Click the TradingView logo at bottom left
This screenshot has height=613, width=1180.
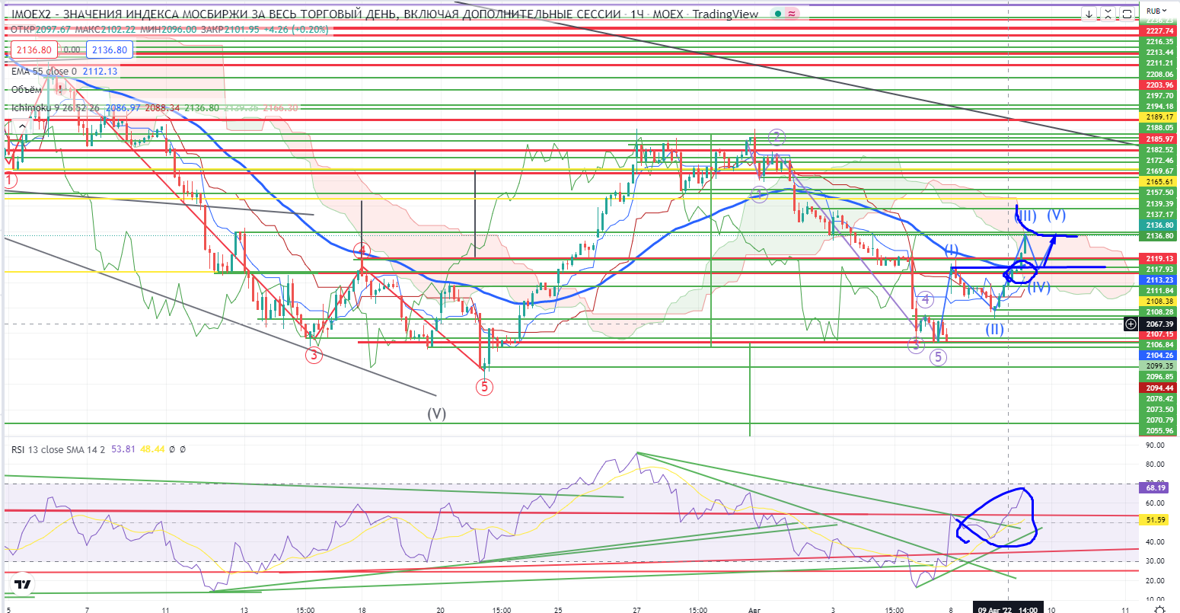click(x=23, y=585)
